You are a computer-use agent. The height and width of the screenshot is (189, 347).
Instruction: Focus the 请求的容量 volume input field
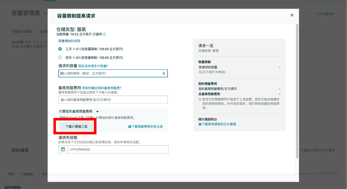tap(113, 73)
